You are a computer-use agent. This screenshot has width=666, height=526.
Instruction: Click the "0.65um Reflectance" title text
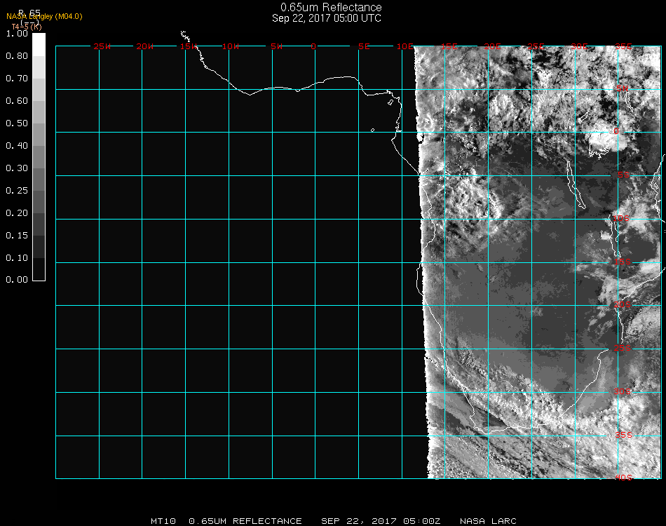(x=331, y=7)
